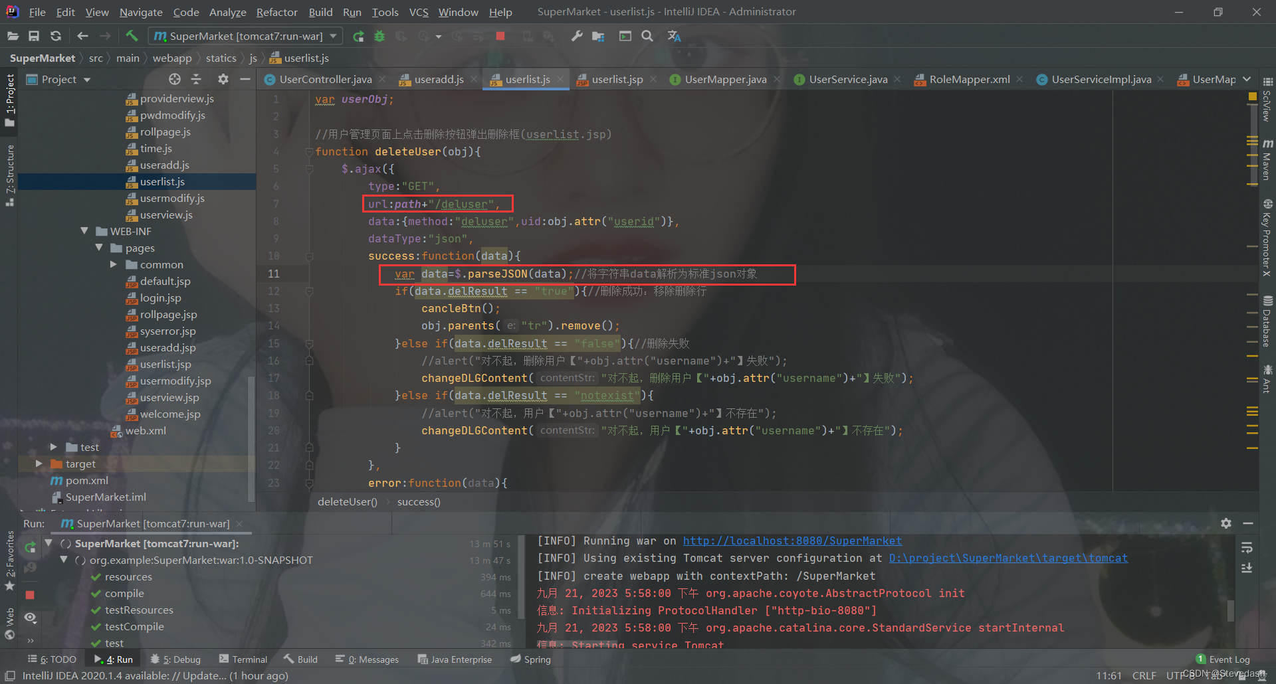Switch to RoleMapper.xml editor tab
The width and height of the screenshot is (1276, 684).
click(x=970, y=79)
